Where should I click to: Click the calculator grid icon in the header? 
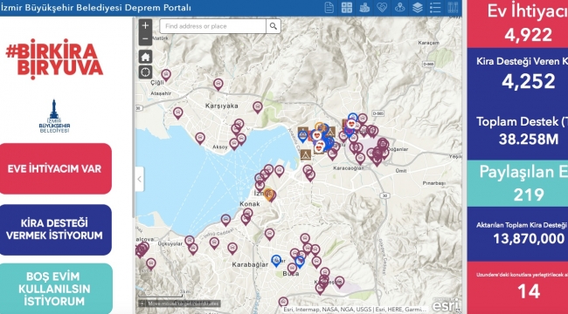pyautogui.click(x=347, y=8)
